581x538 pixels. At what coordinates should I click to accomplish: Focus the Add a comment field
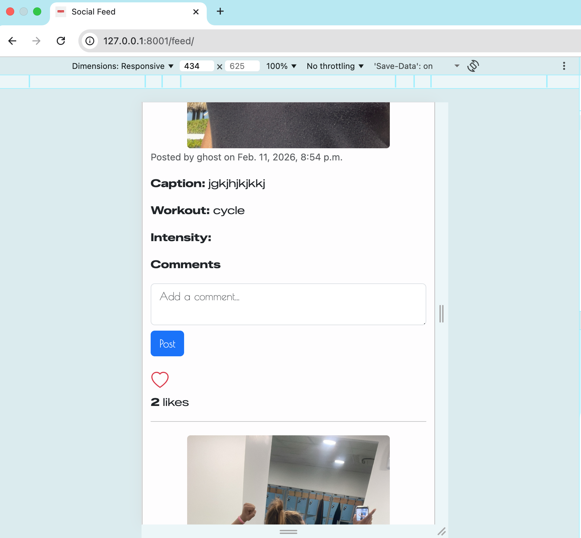(288, 304)
